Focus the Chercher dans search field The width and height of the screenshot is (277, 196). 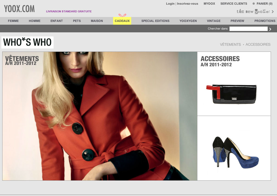pyautogui.click(x=248, y=29)
